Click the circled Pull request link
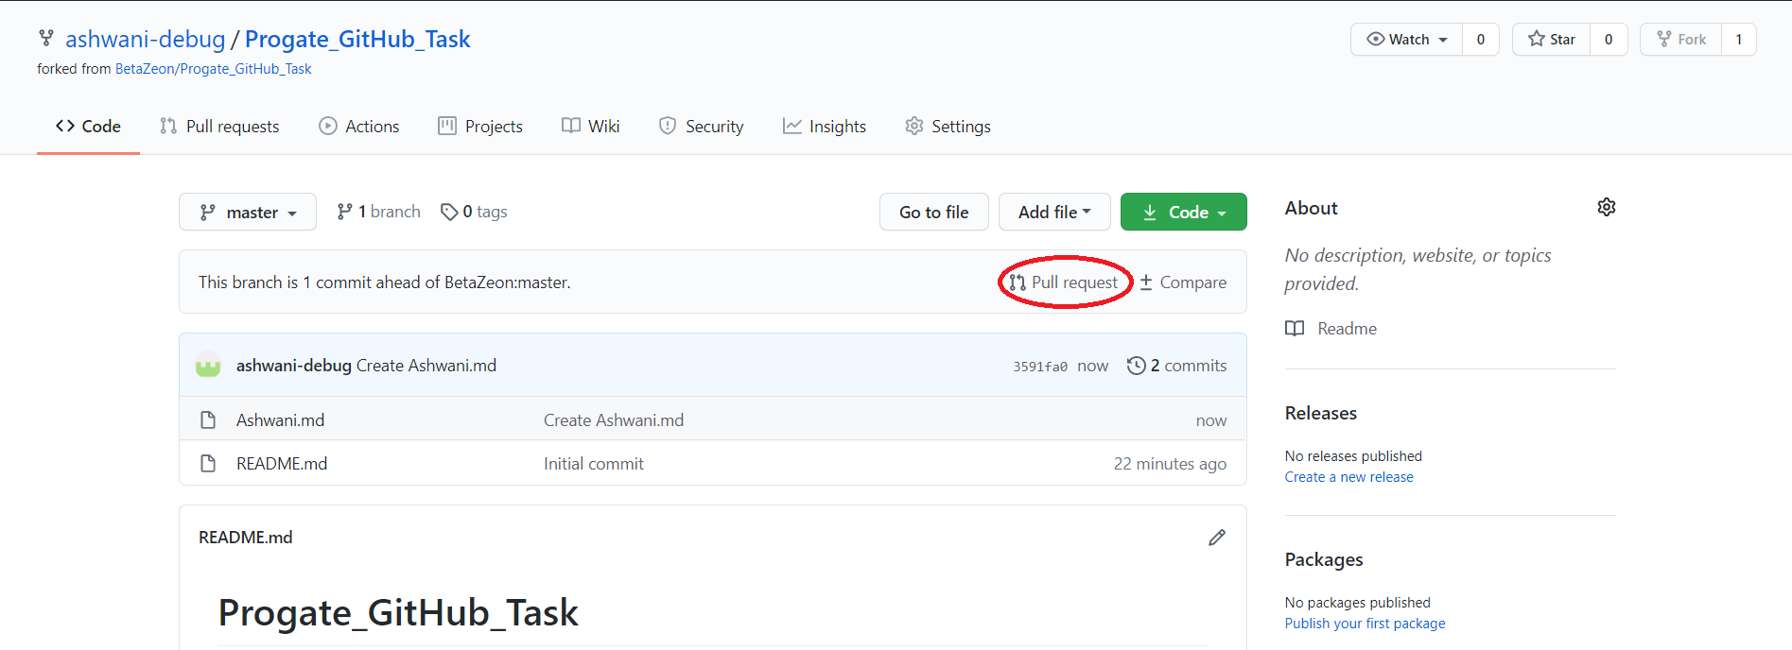This screenshot has width=1792, height=650. coord(1064,282)
